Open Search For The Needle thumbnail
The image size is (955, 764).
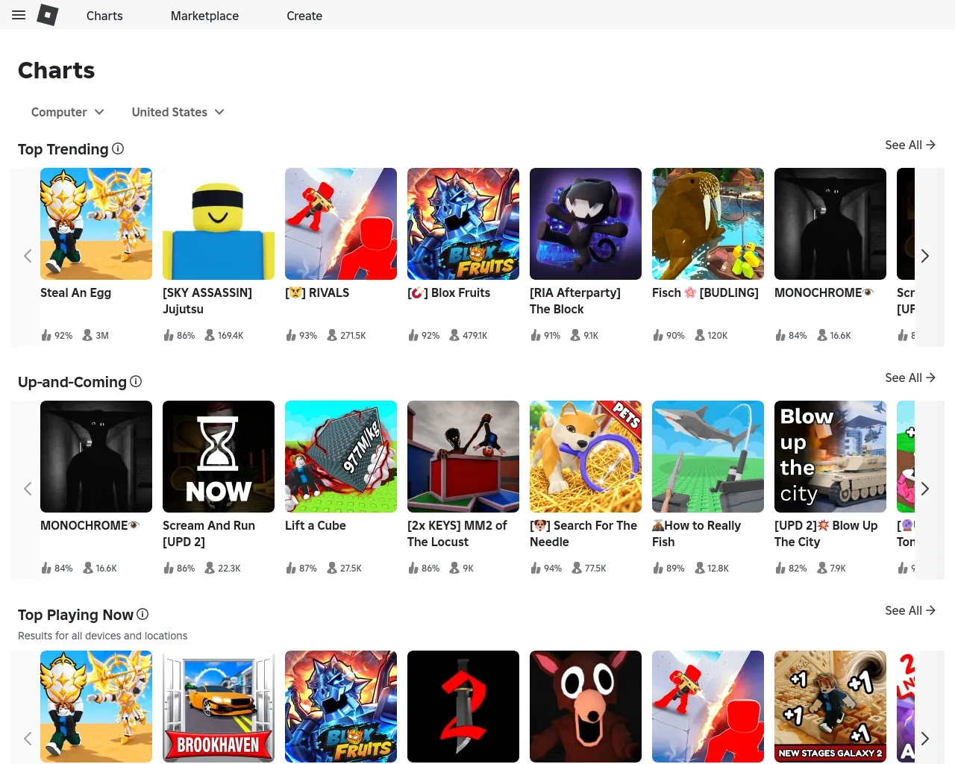(x=586, y=457)
